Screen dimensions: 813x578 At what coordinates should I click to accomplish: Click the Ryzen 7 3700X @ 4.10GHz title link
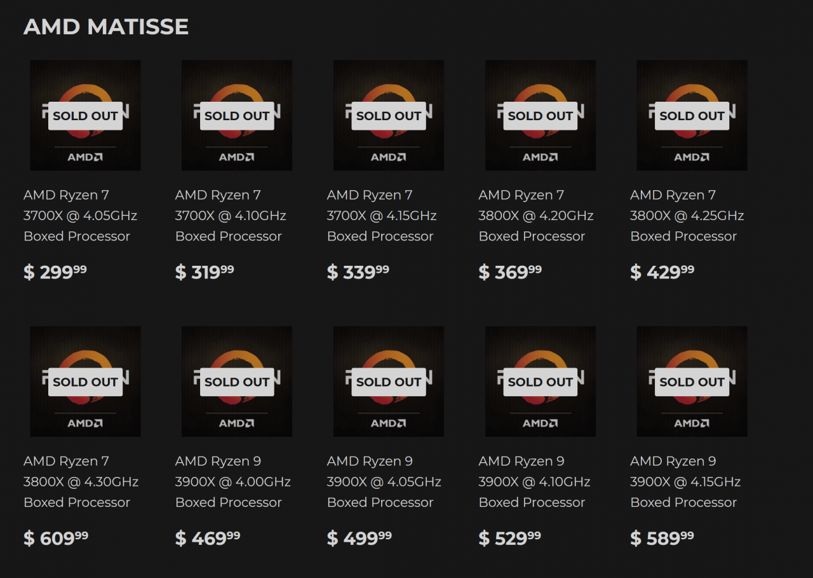click(x=231, y=216)
